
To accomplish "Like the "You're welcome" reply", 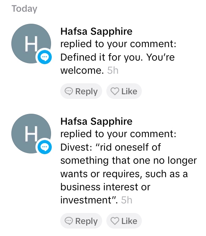I will [124, 91].
